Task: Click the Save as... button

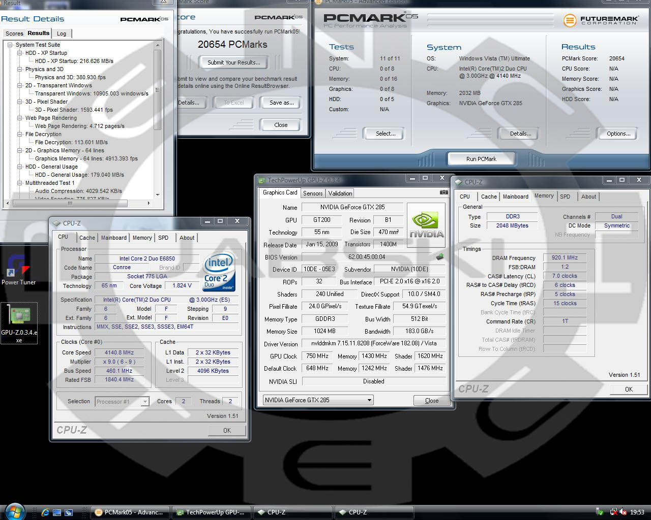Action: click(x=281, y=103)
